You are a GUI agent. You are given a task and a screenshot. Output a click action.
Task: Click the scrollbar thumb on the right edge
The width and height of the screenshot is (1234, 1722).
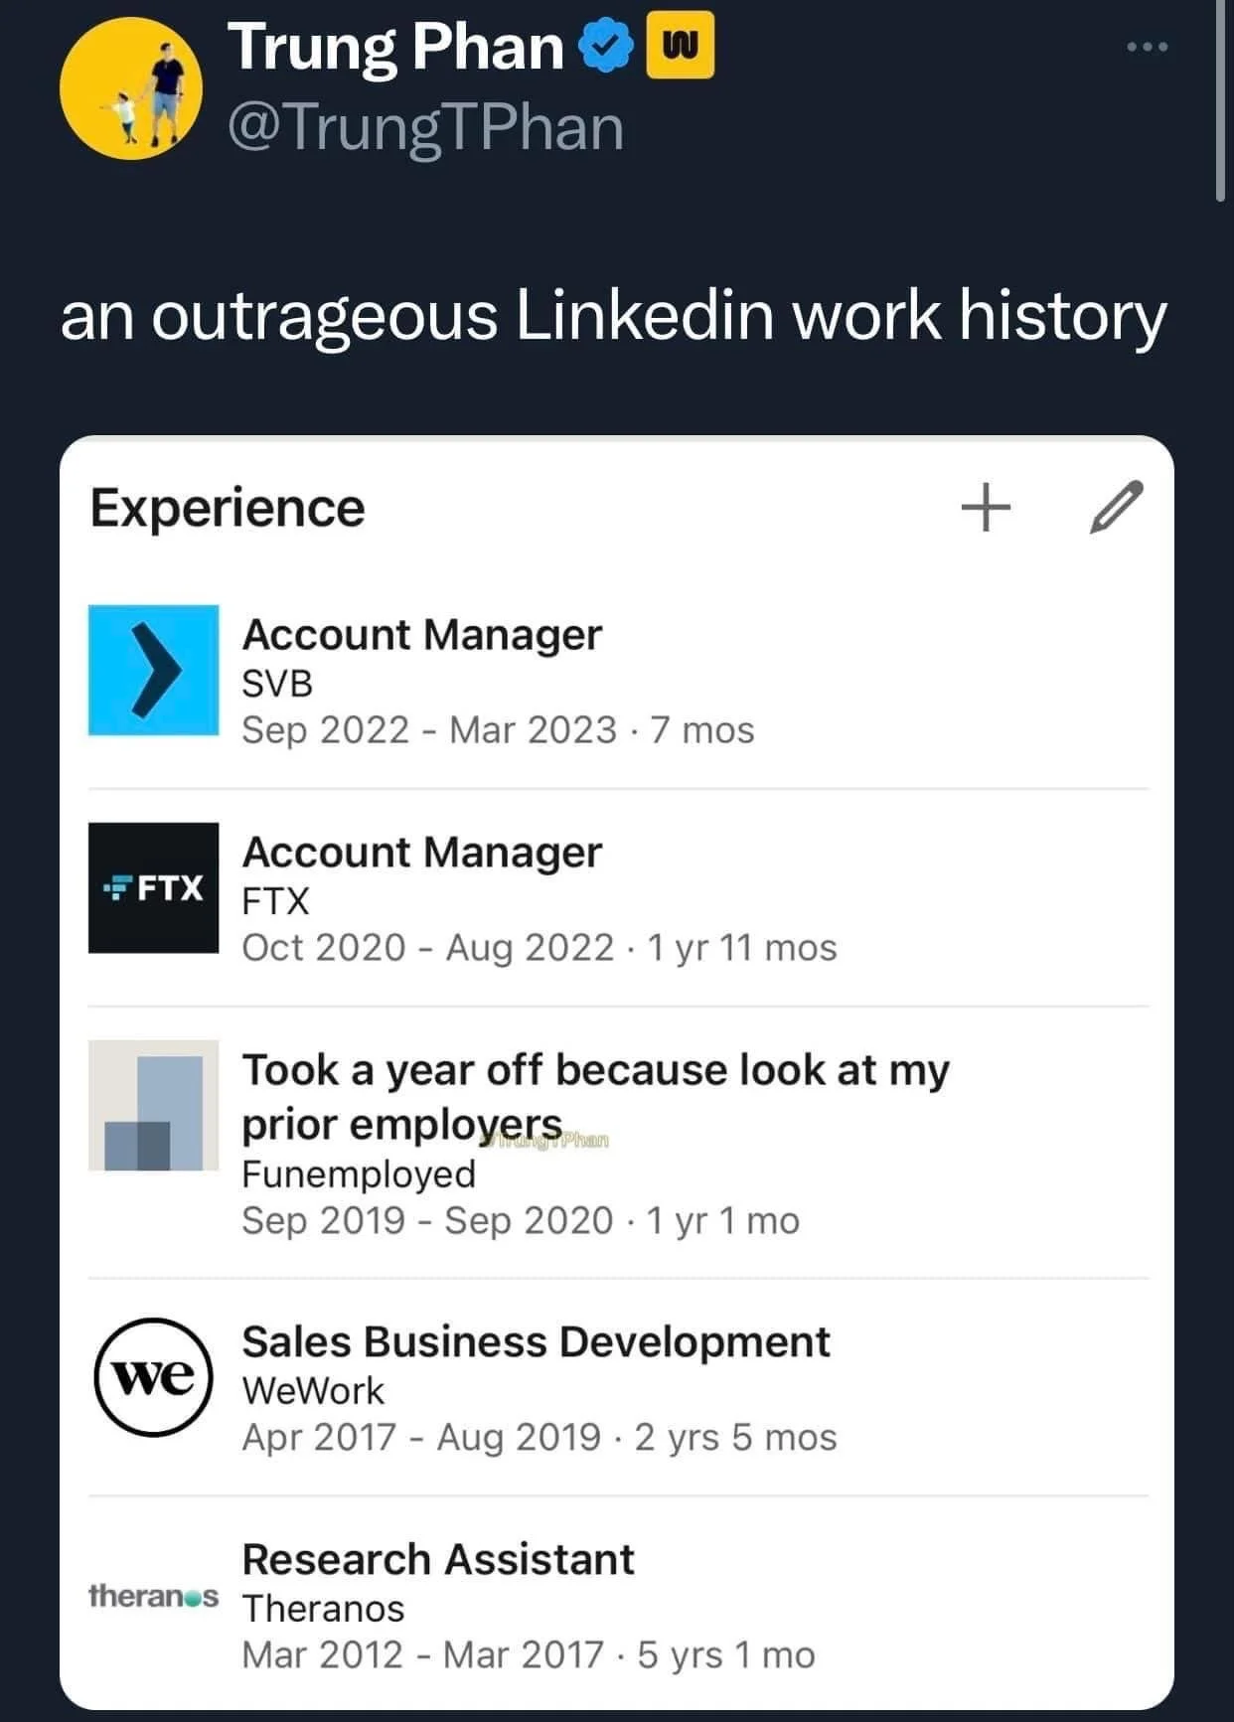pos(1220,99)
